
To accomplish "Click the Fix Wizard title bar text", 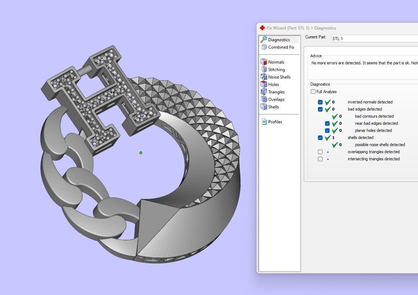I will click(x=301, y=28).
